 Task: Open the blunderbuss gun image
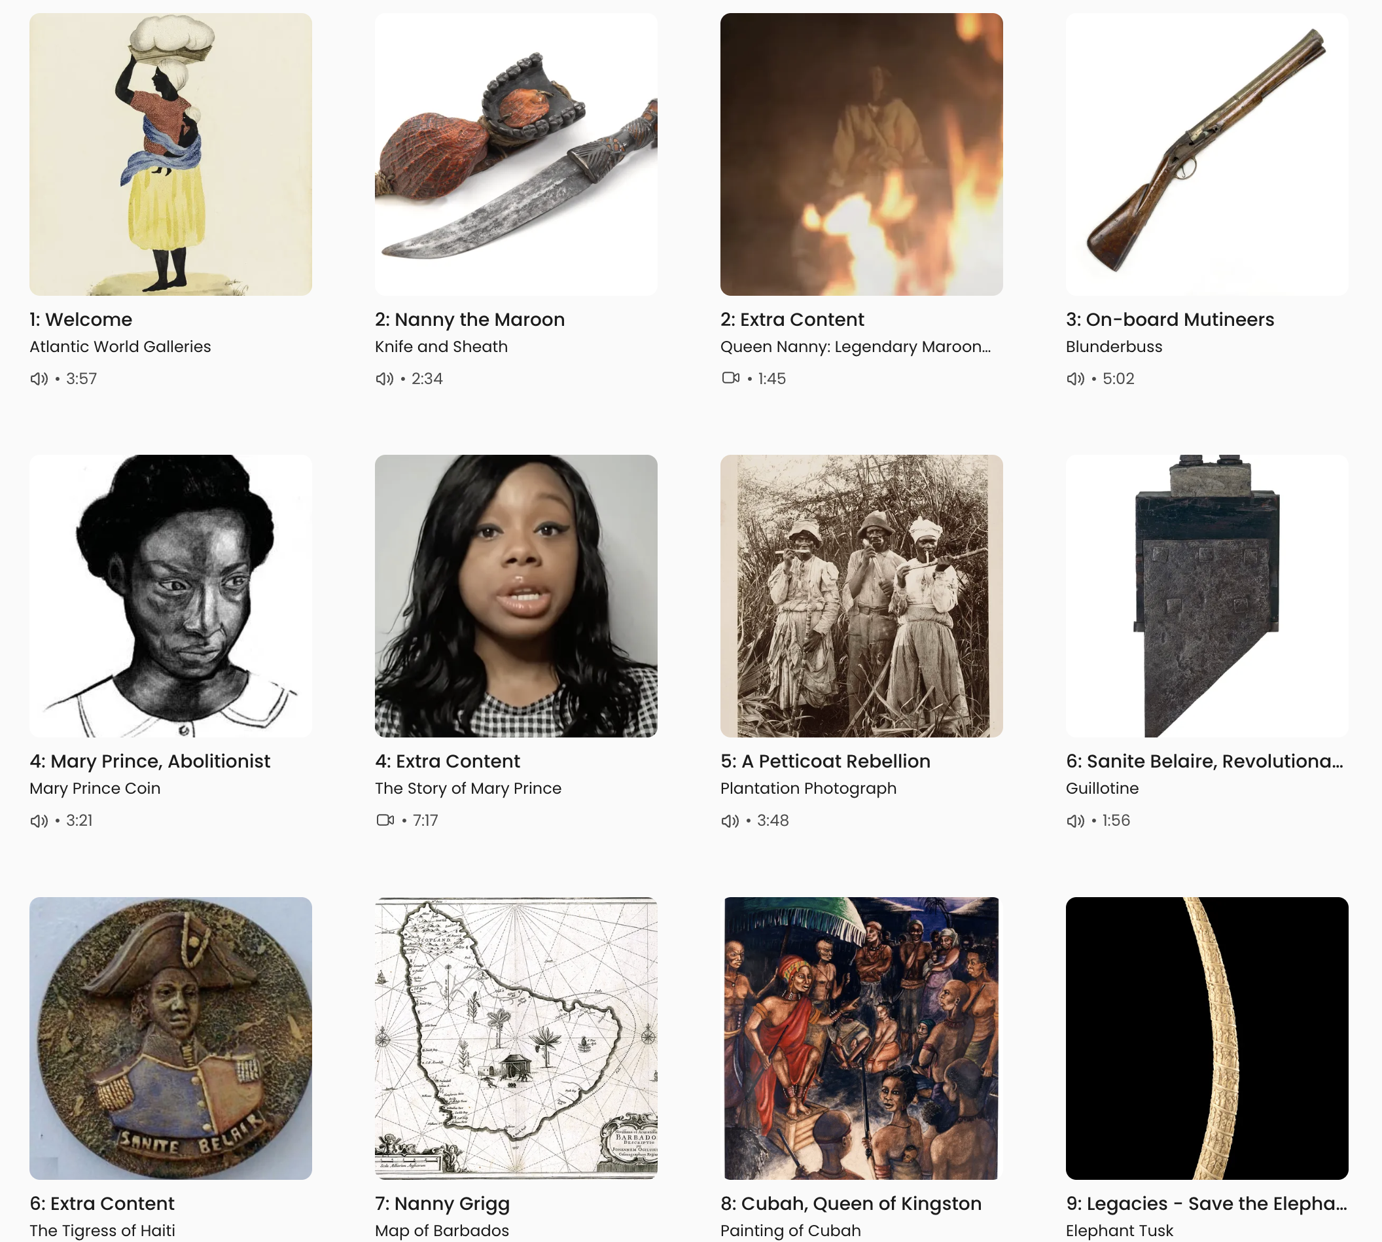pyautogui.click(x=1207, y=154)
